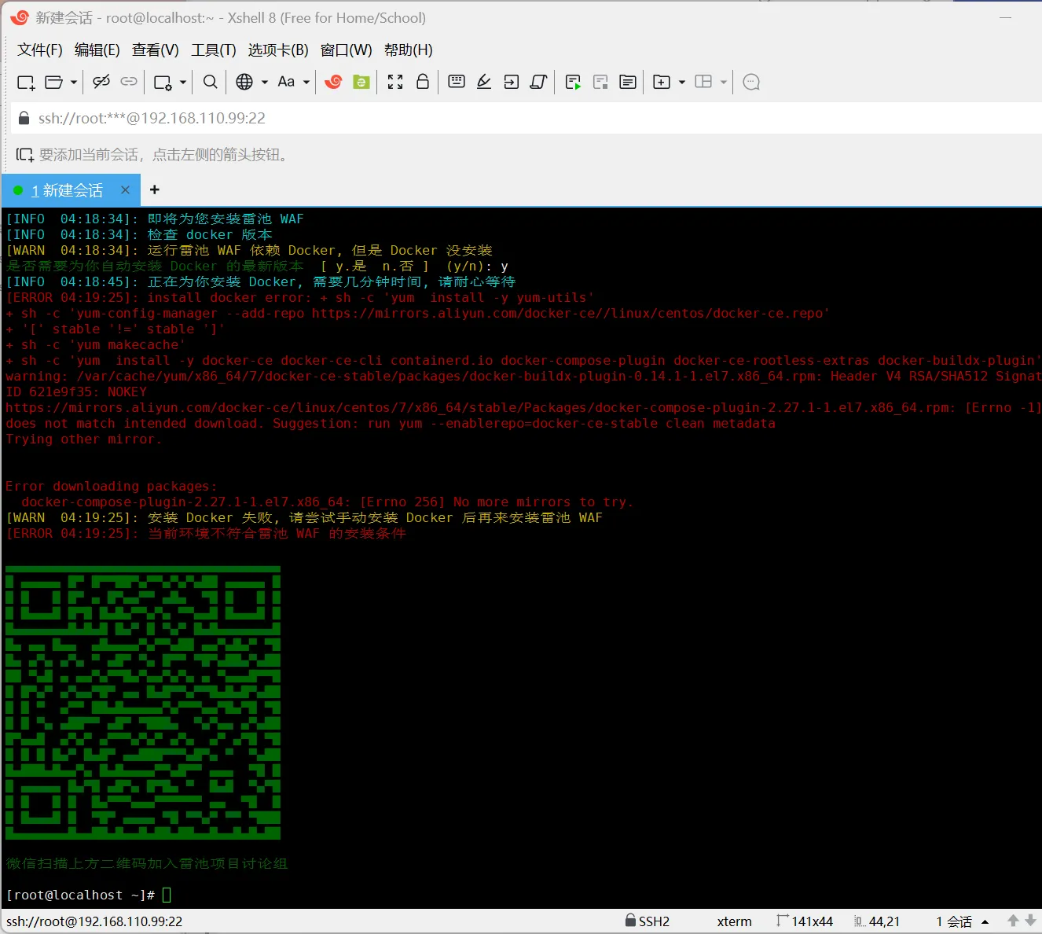Click the docker-ce.repo aliyun URL text
The width and height of the screenshot is (1042, 934).
(567, 314)
